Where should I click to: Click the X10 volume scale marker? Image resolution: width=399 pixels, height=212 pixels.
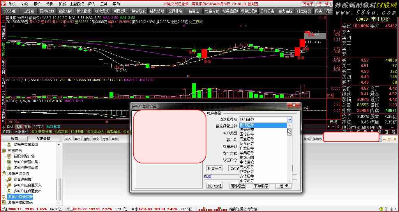pyautogui.click(x=330, y=95)
